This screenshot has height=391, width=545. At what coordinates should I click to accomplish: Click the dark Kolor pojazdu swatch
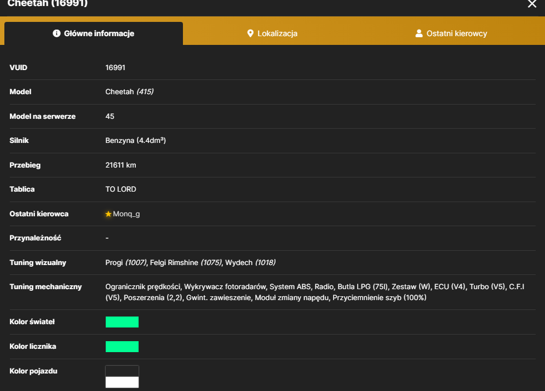coord(122,371)
